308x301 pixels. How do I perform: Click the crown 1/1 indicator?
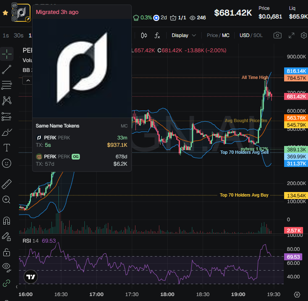pos(178,18)
